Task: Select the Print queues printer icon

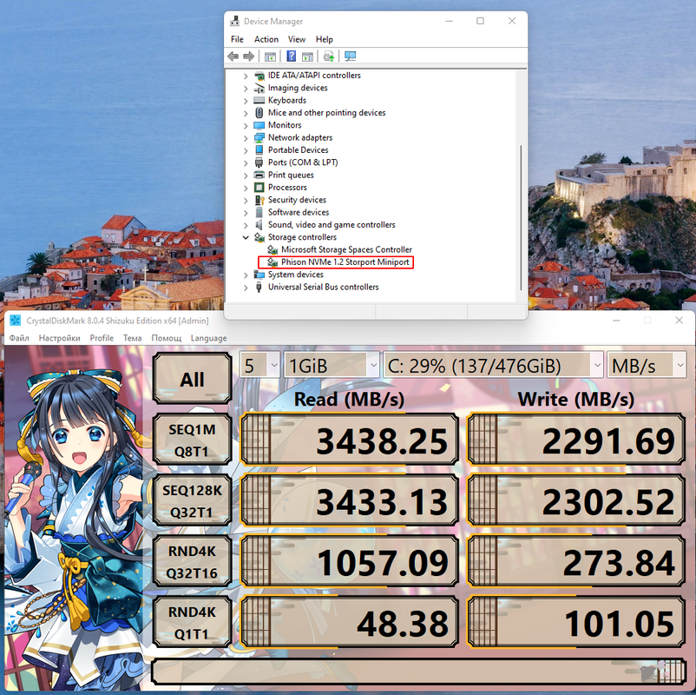Action: [259, 175]
